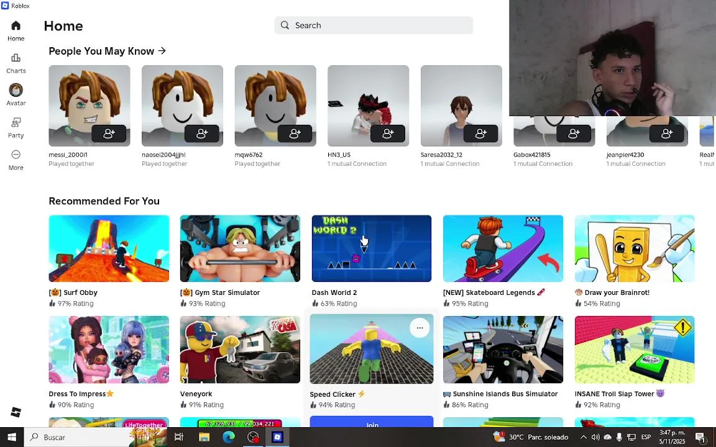This screenshot has width=716, height=447.
Task: Open the Home sidebar item
Action: (16, 31)
